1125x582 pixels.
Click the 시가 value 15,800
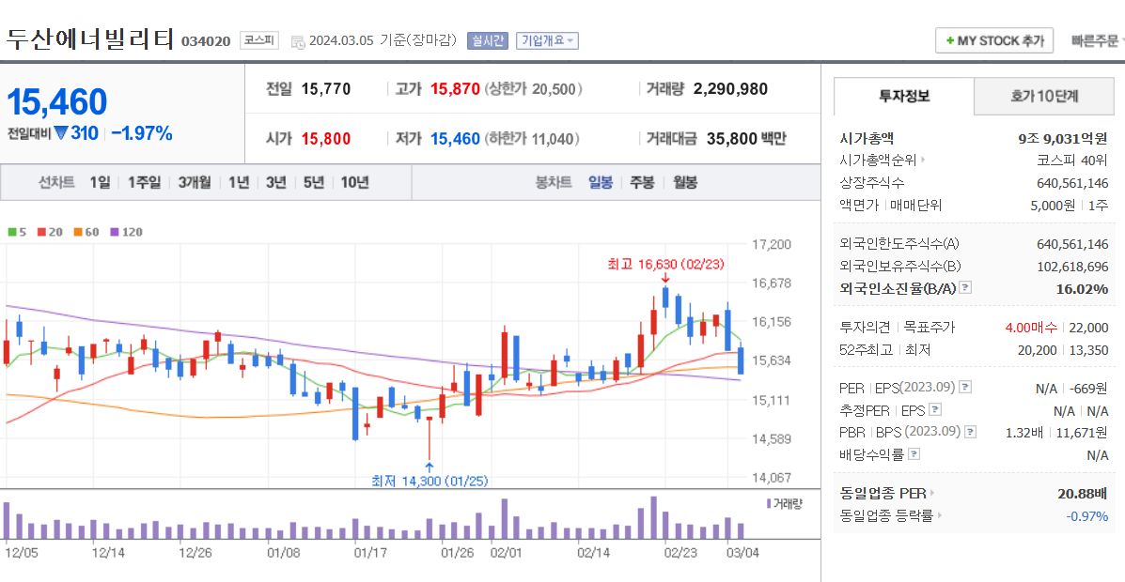click(x=326, y=138)
